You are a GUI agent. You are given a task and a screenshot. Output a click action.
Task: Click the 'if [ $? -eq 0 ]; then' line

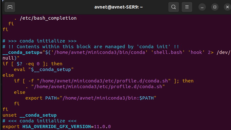[x=33, y=64]
